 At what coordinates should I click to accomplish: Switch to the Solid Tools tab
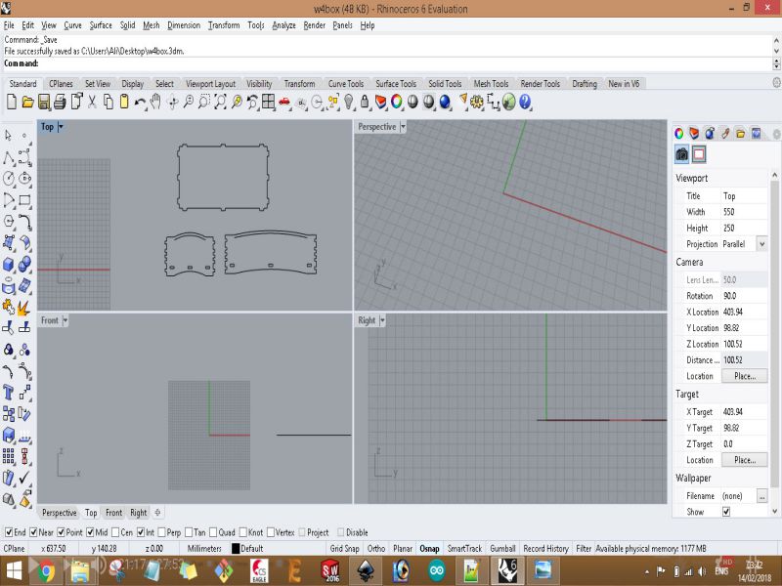point(445,84)
